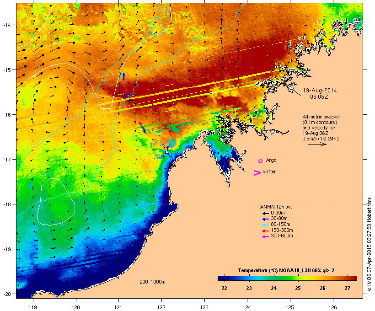This screenshot has height=311, width=375.
Task: Click the longitude axis label 125
Action: (x=290, y=307)
